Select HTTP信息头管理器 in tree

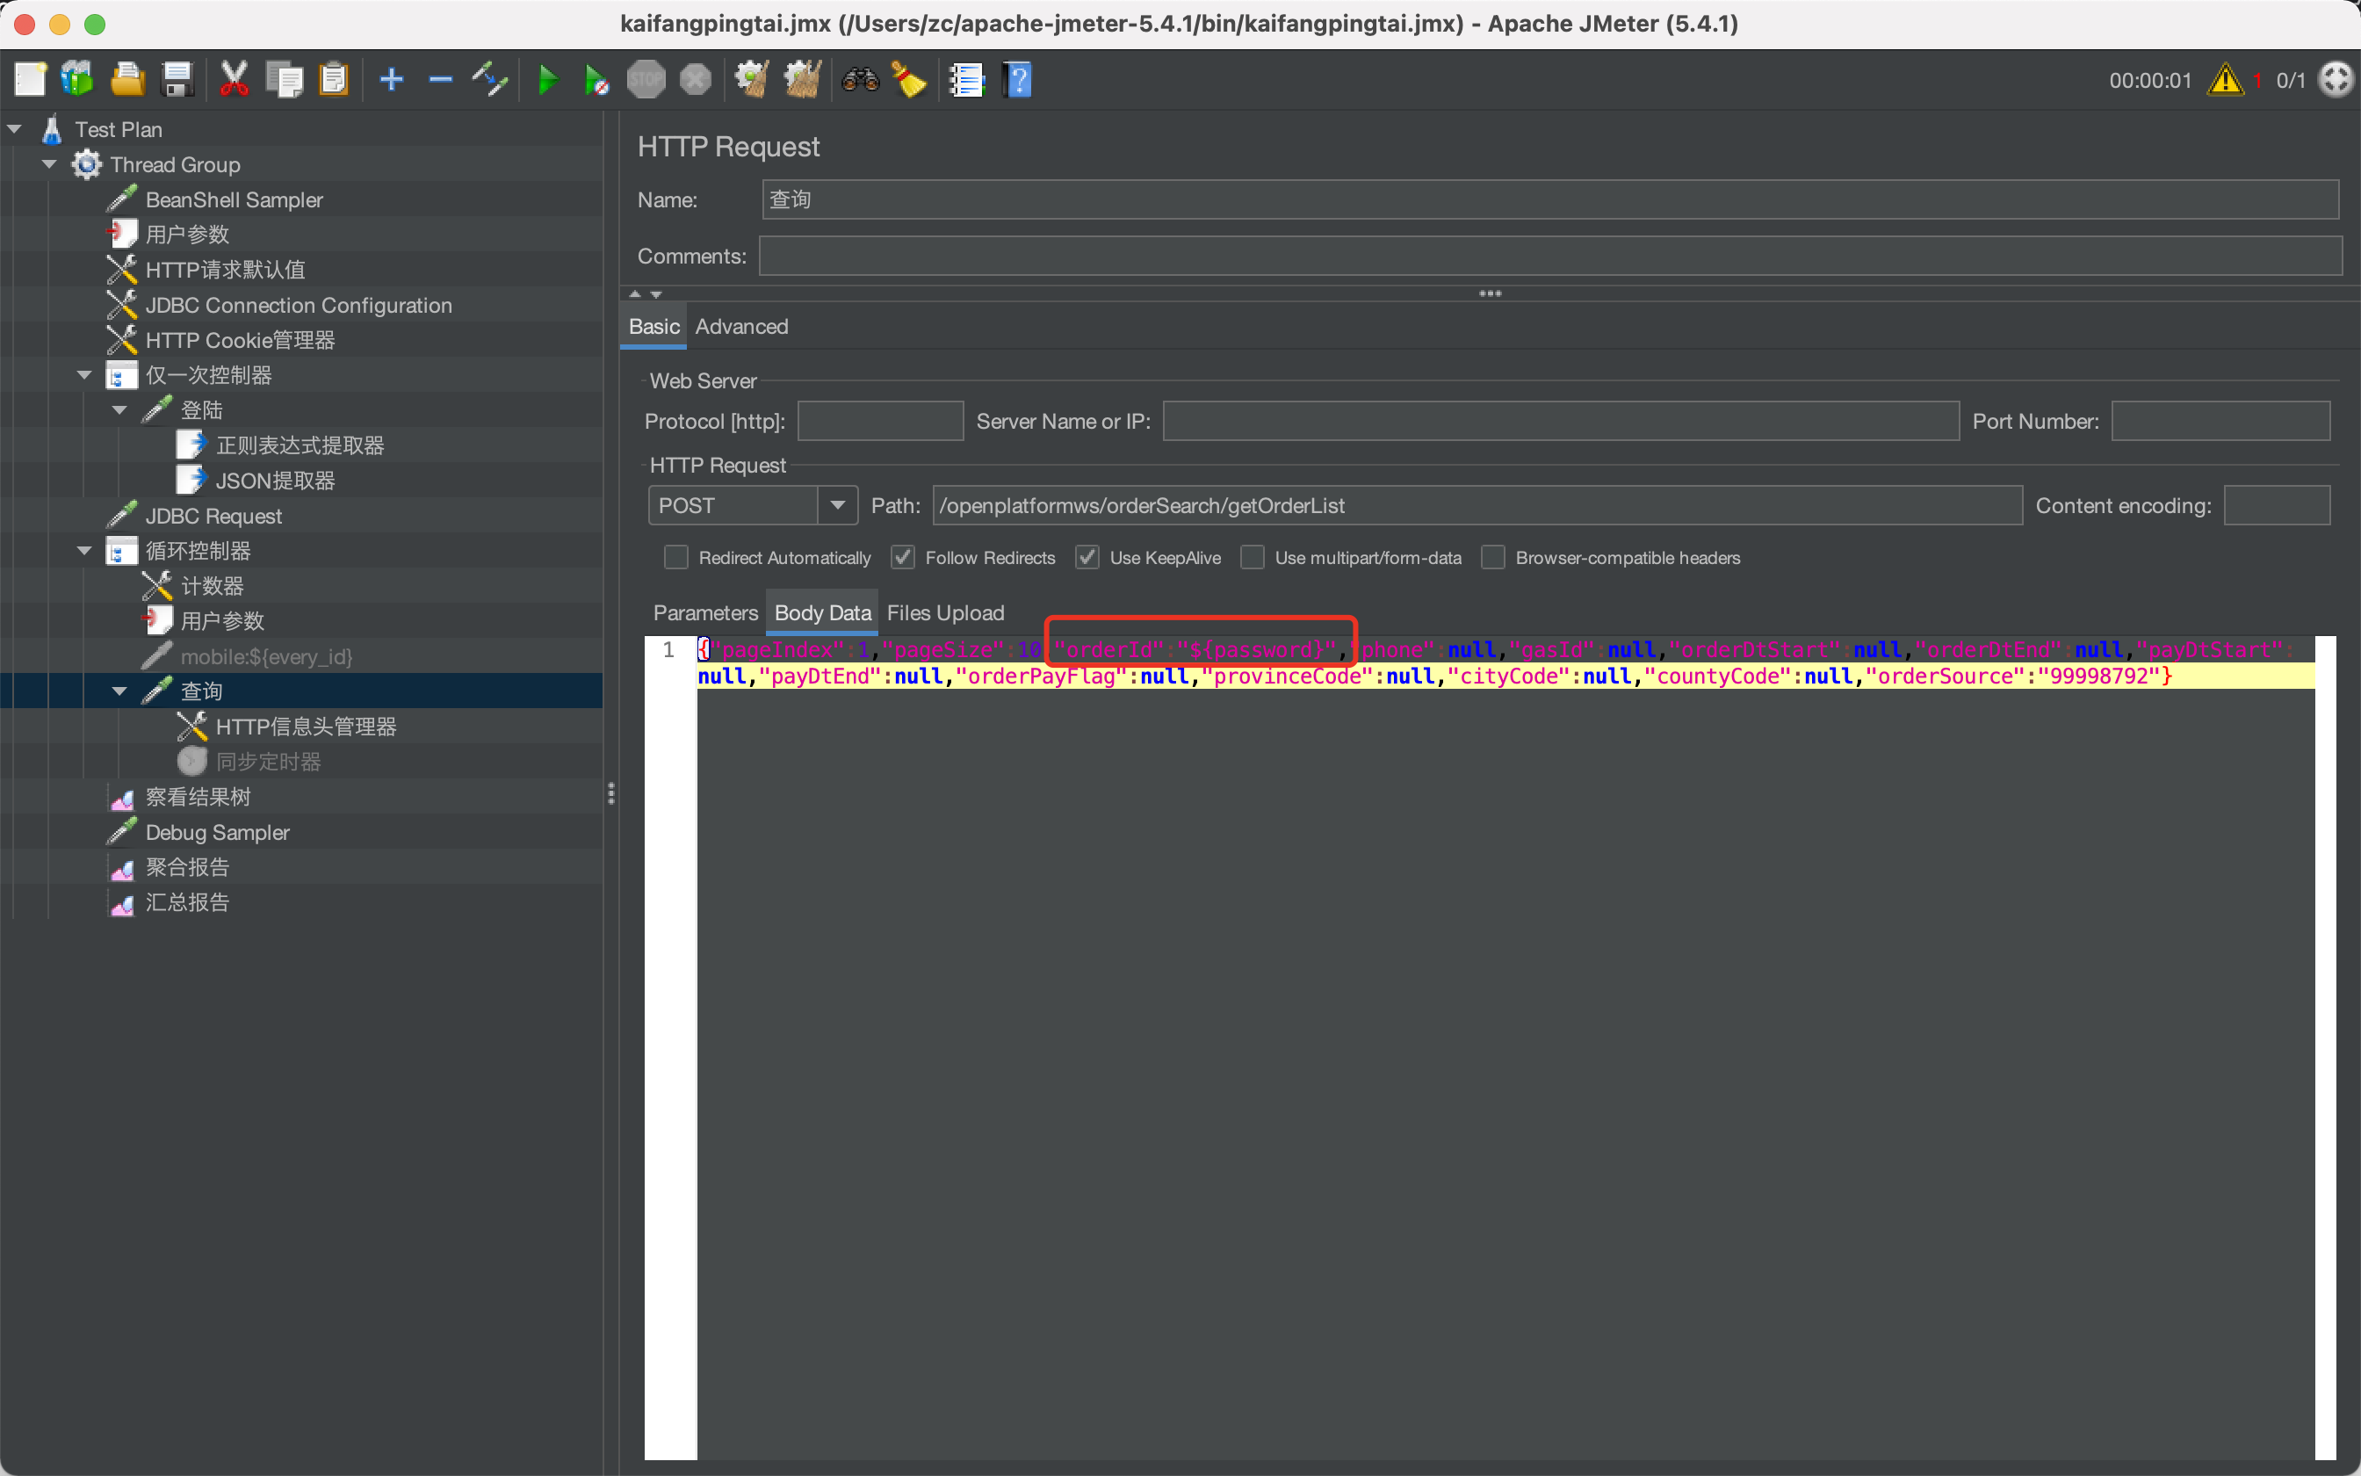tap(306, 727)
